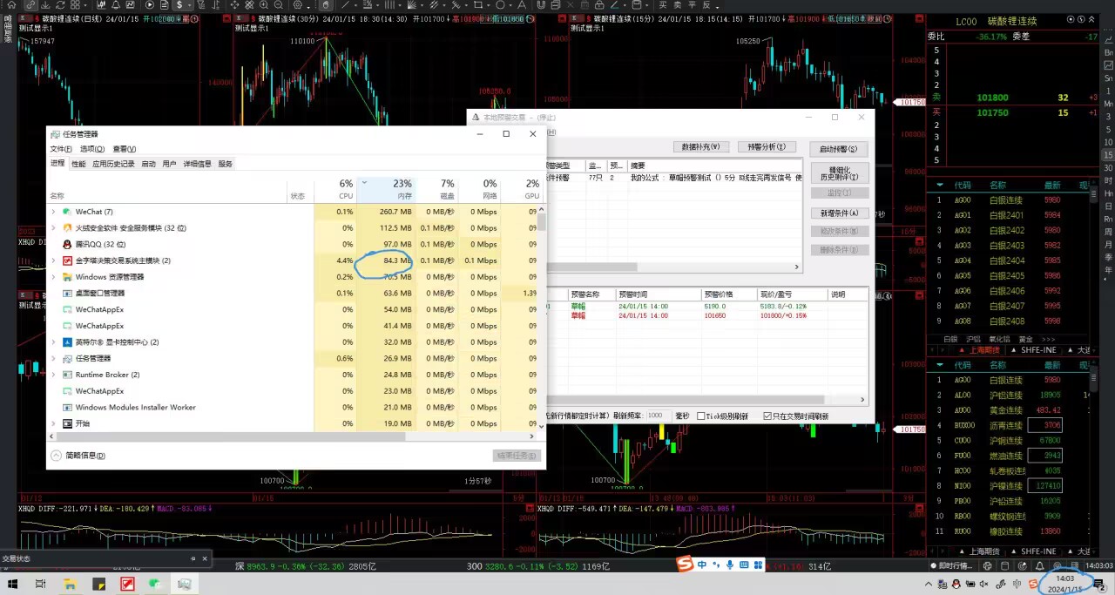Image resolution: width=1115 pixels, height=595 pixels.
Task: Open WeChat from the taskbar
Action: coord(155,584)
